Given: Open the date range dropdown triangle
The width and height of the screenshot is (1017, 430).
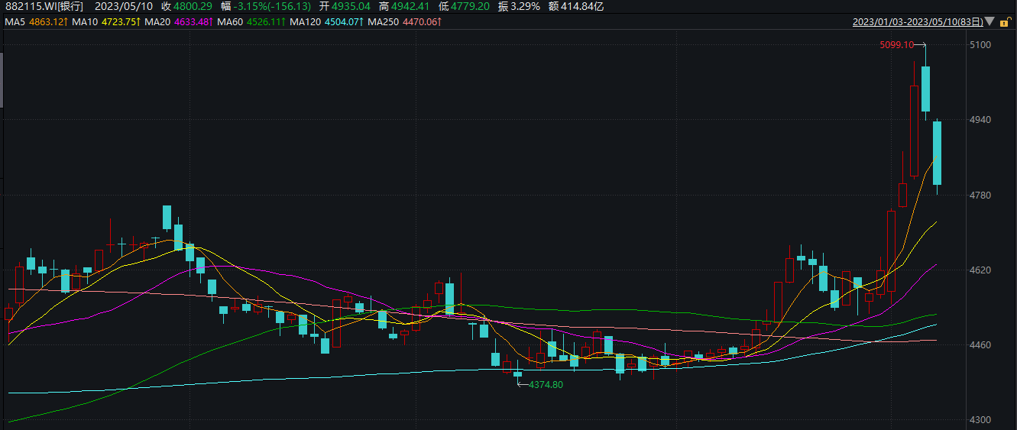Looking at the screenshot, I should [990, 22].
